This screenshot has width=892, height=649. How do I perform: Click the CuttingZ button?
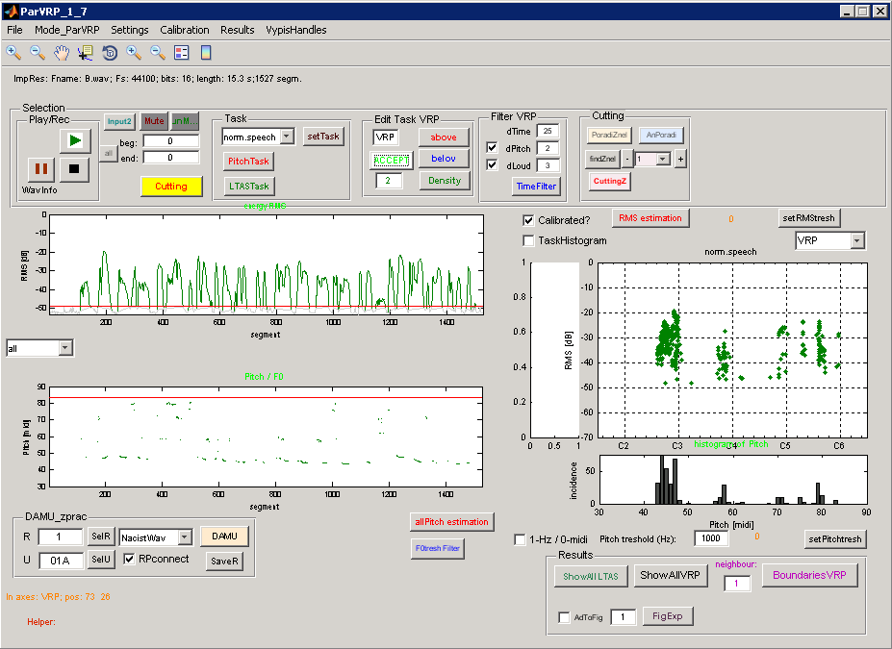[610, 182]
